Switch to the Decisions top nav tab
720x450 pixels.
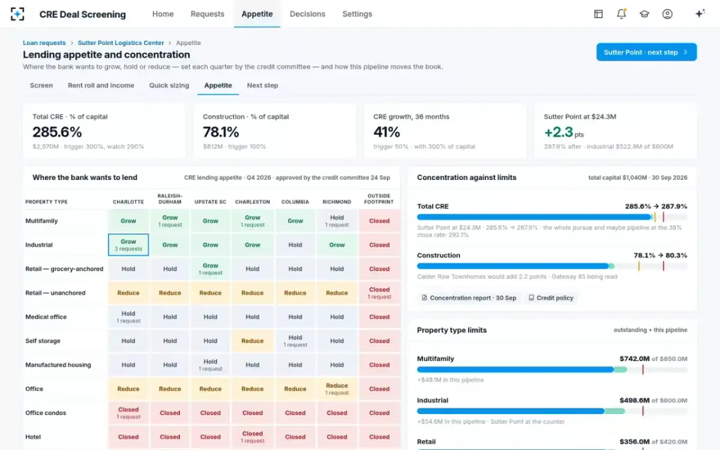(307, 14)
